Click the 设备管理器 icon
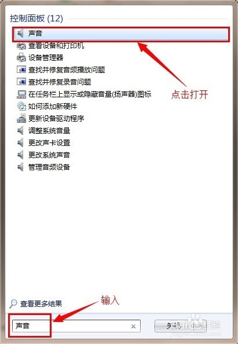Image resolution: width=238 pixels, height=344 pixels. [21, 58]
